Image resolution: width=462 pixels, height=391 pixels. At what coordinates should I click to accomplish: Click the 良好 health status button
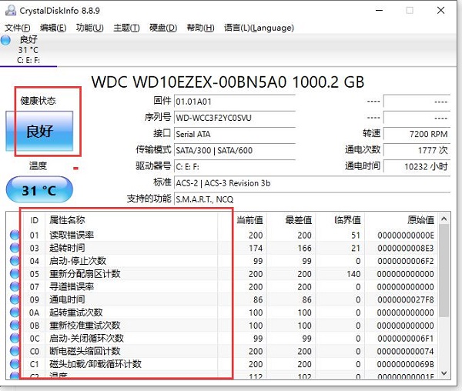[39, 131]
